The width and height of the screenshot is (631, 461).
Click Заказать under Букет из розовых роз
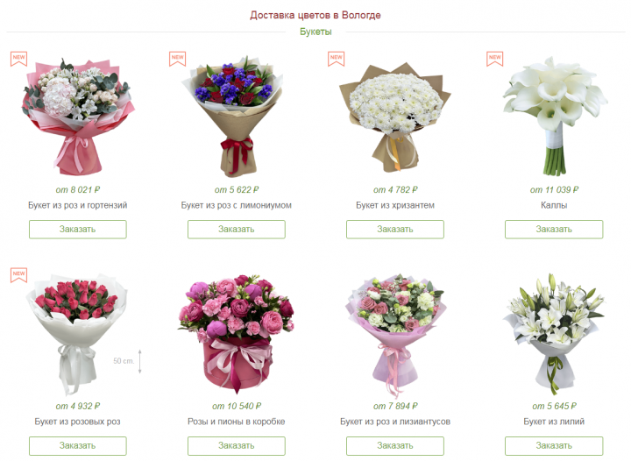pyautogui.click(x=78, y=446)
